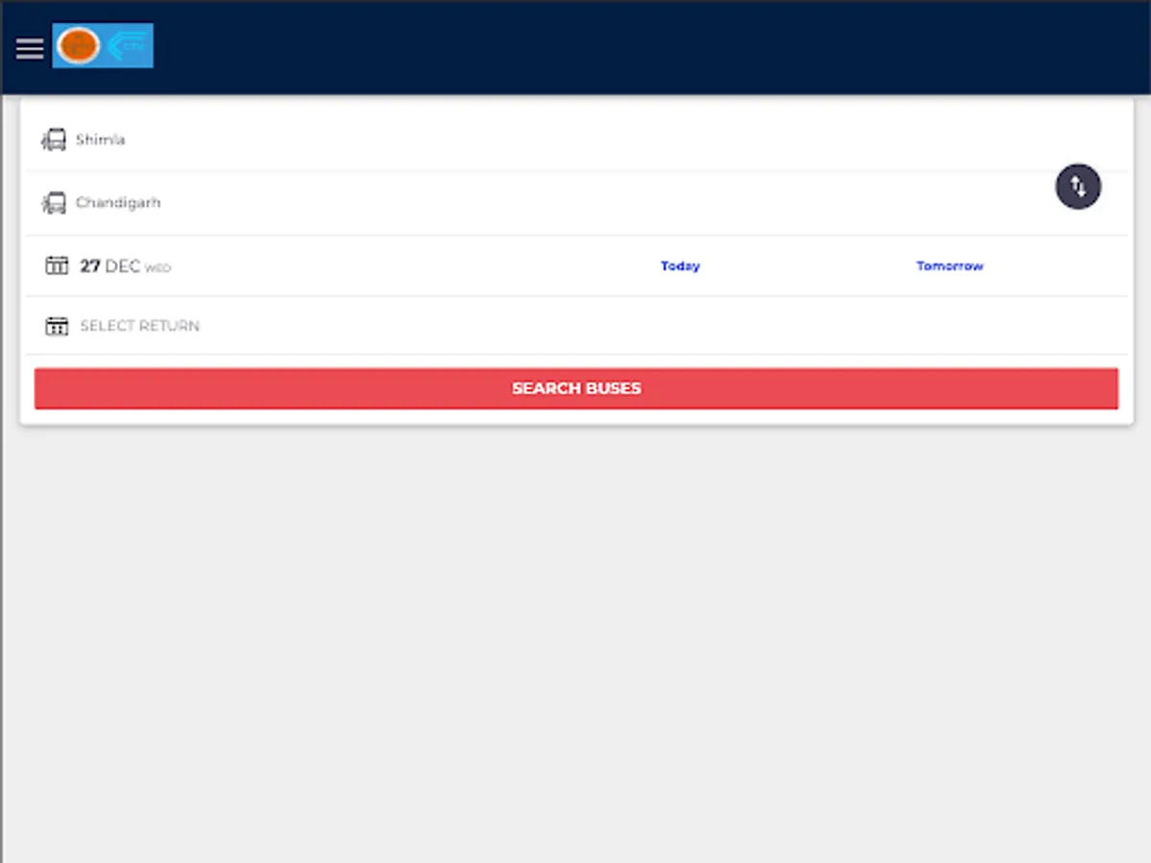Select the bus icon beside Shimla
The width and height of the screenshot is (1151, 863).
(x=54, y=139)
